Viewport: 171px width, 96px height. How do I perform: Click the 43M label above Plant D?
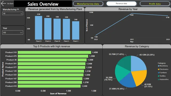(38, 14)
